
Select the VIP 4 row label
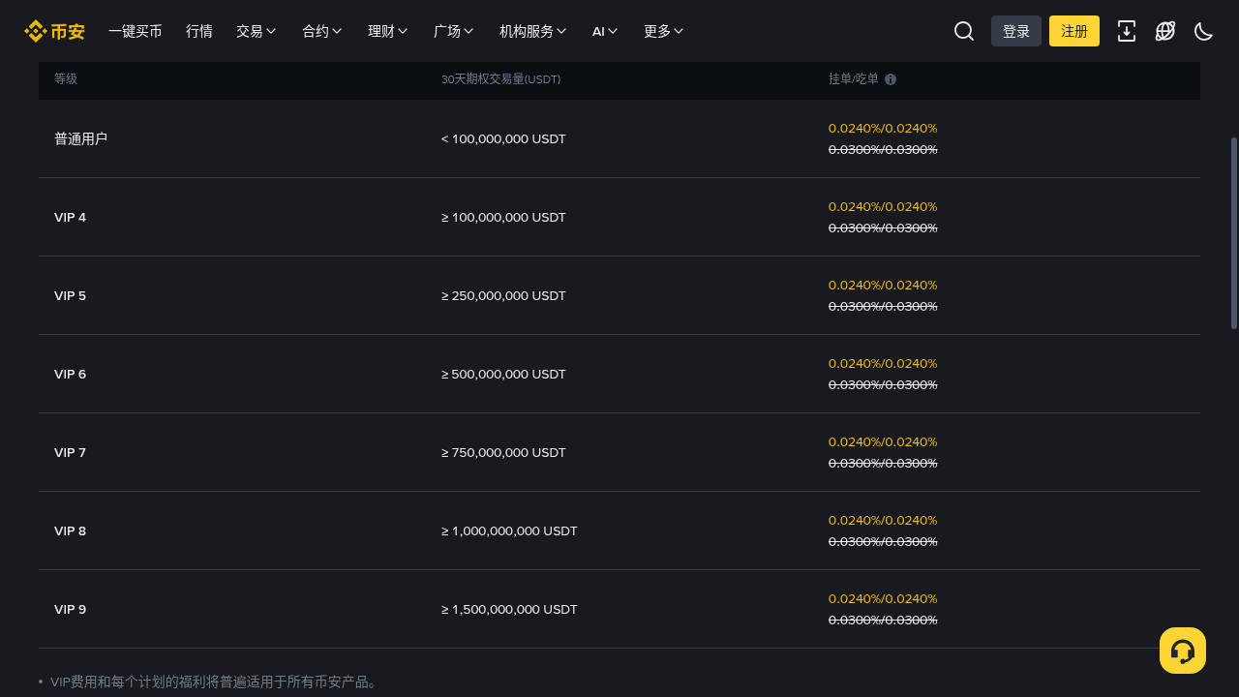71,218
